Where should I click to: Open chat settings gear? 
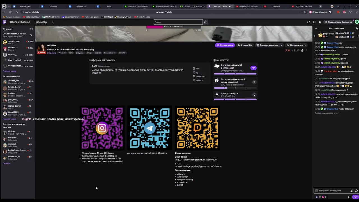tap(349, 197)
